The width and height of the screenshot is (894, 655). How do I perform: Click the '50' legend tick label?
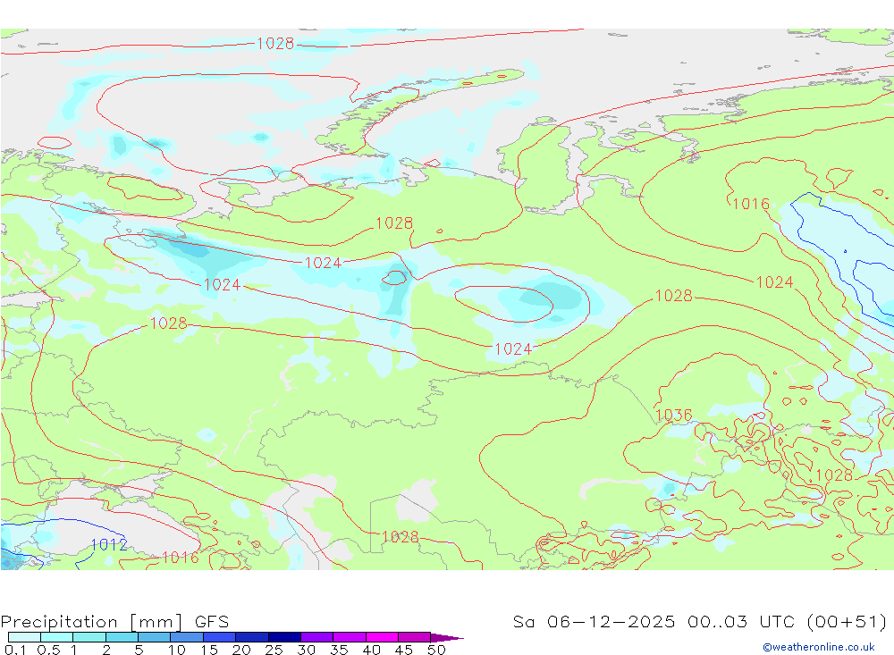click(x=437, y=650)
